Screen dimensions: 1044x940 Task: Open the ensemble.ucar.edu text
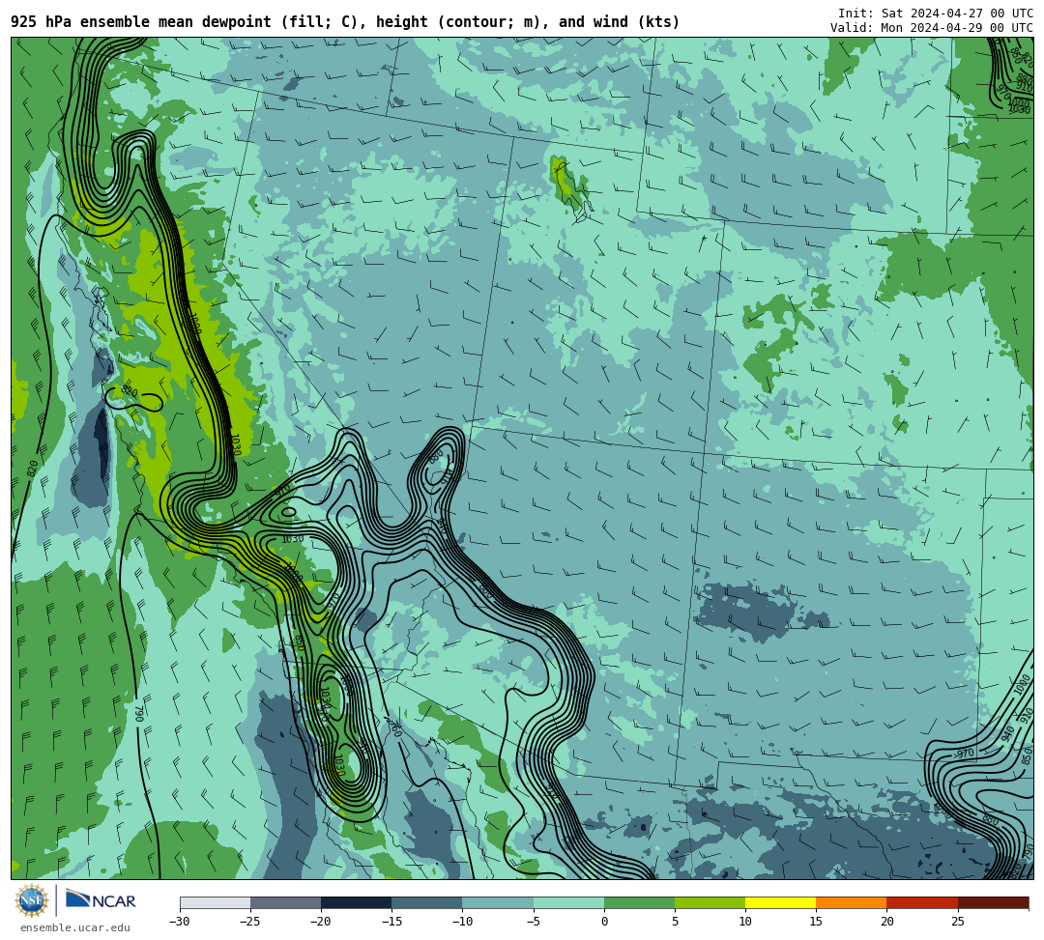75,927
